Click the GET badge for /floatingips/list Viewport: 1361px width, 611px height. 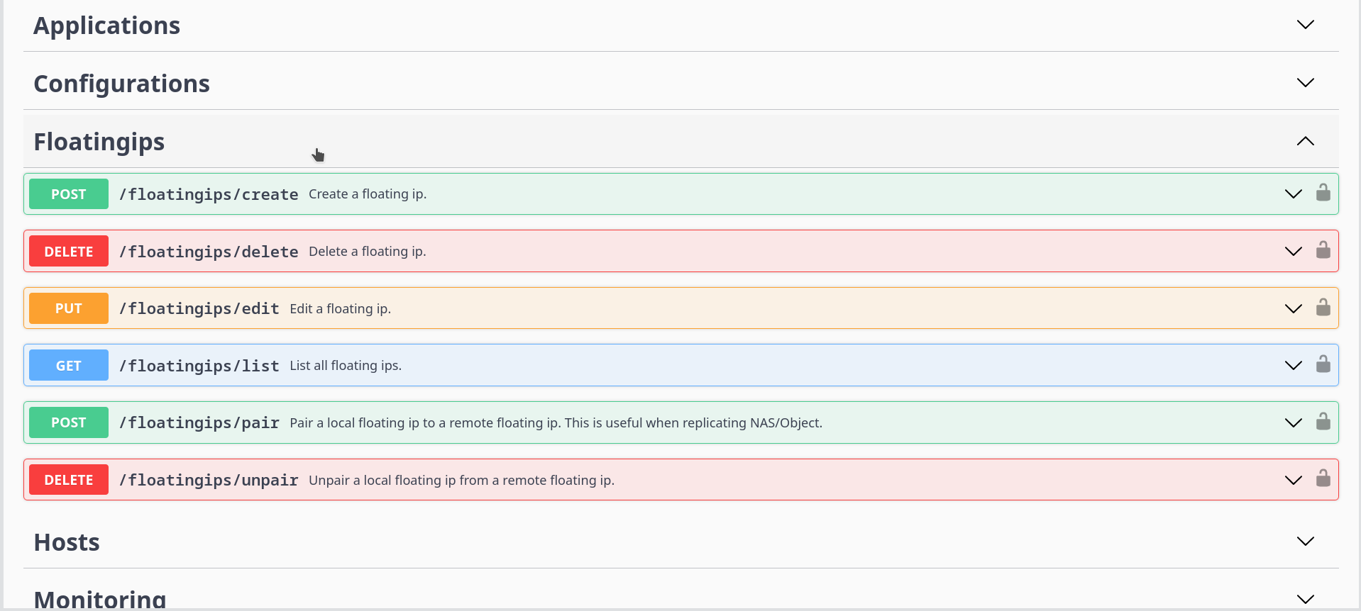click(69, 366)
